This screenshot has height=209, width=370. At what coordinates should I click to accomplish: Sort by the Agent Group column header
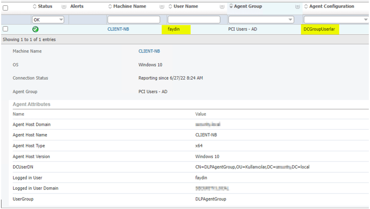(x=248, y=6)
